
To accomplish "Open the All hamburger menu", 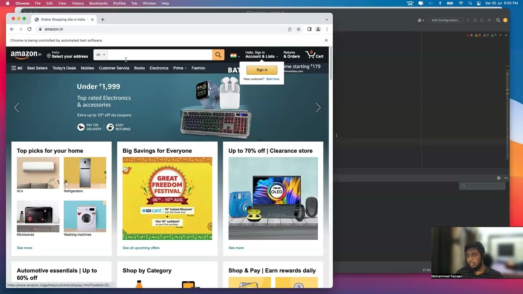I will (x=17, y=68).
